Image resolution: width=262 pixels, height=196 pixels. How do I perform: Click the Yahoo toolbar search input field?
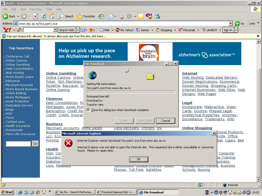(x=38, y=30)
